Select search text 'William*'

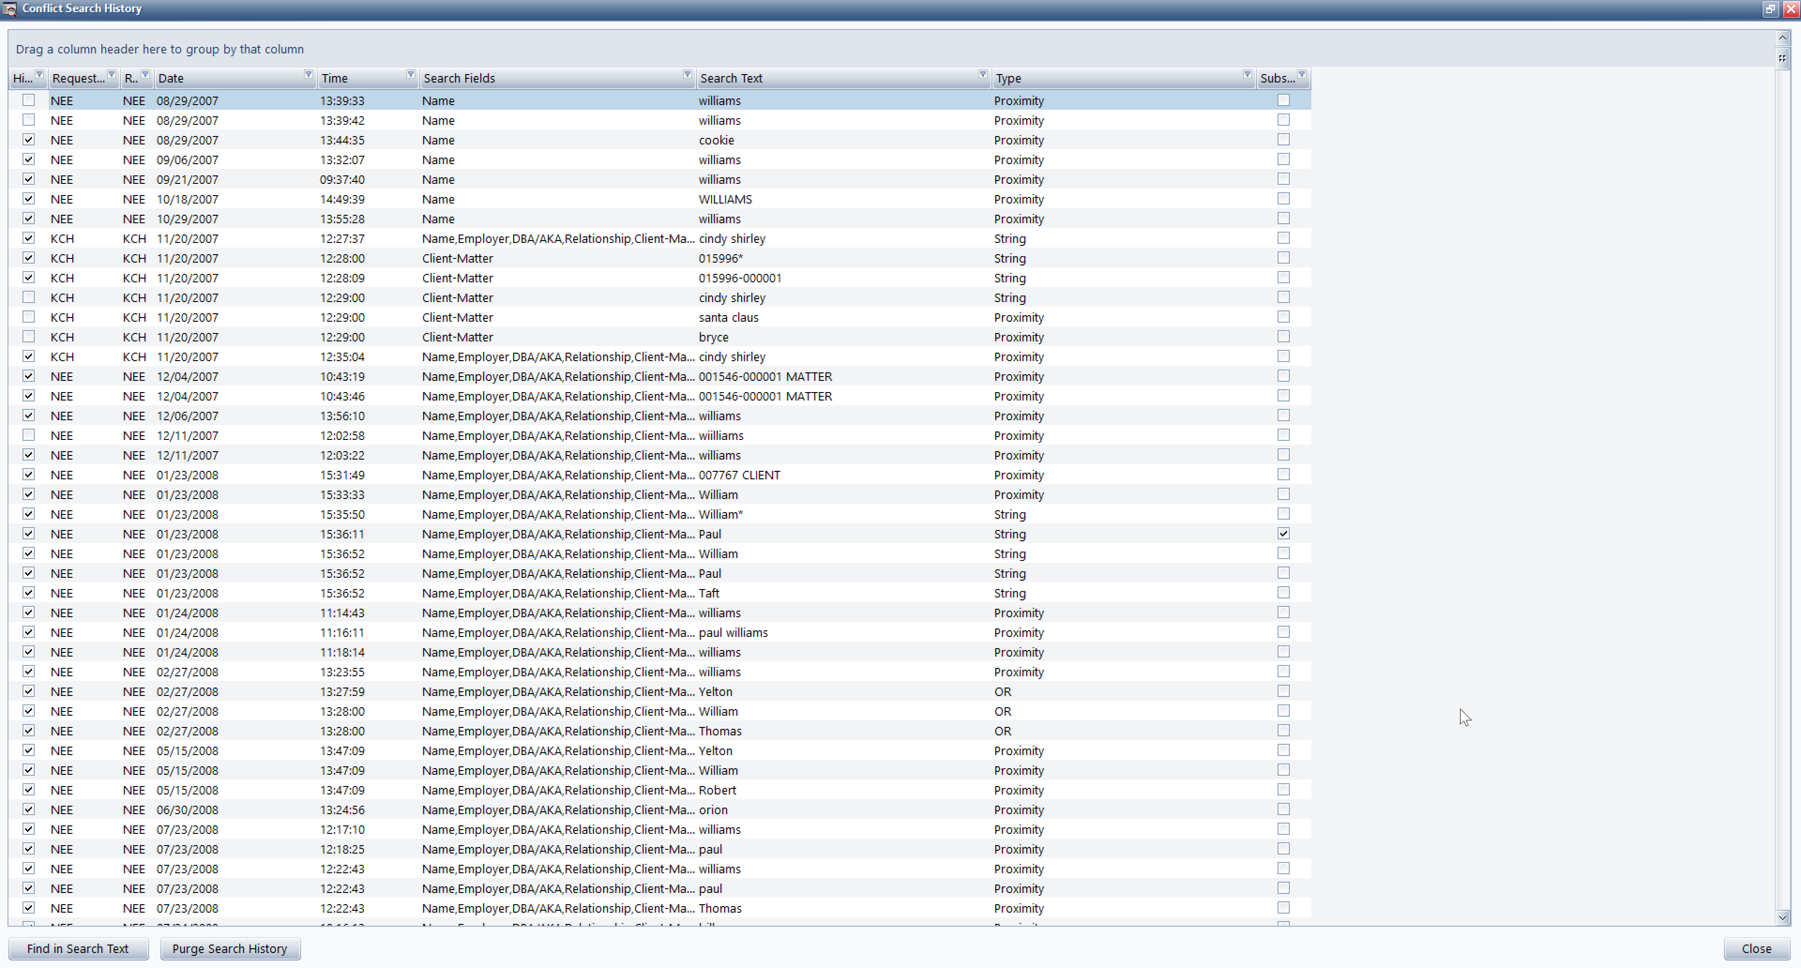click(721, 514)
